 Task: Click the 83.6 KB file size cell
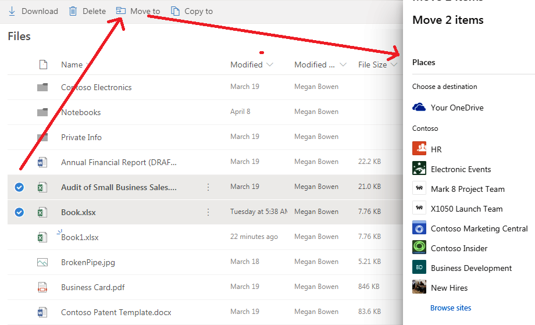click(x=369, y=312)
